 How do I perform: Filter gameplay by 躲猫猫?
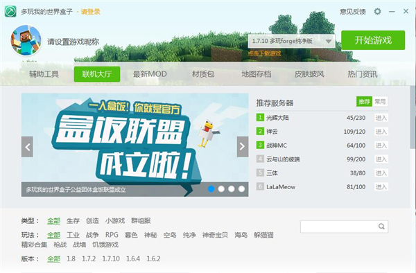pos(263,235)
